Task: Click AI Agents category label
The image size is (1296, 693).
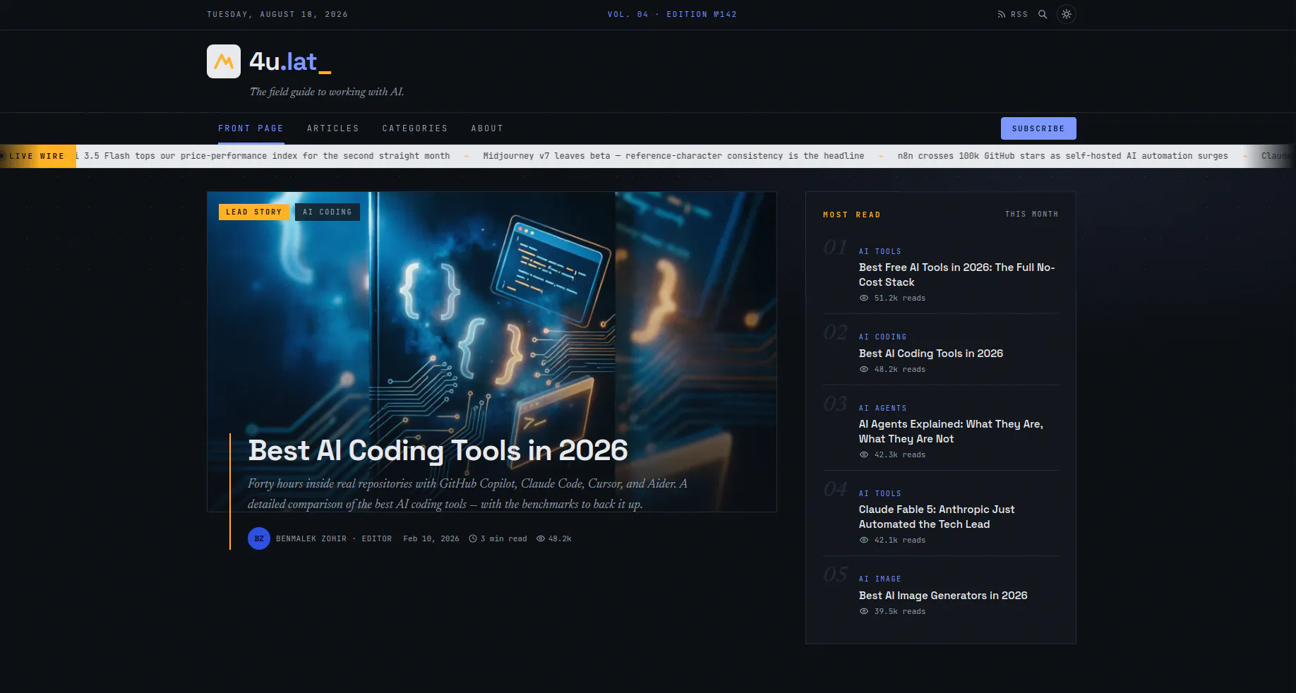Action: click(883, 408)
